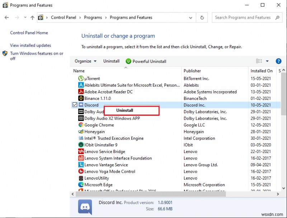
Task: Click the Ablebits Ultimate Suite icon
Action: coord(81,85)
